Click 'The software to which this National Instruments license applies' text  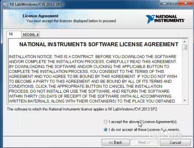click(x=82, y=109)
